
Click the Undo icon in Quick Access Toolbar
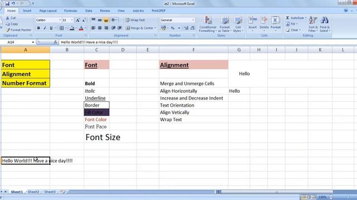[13, 3]
